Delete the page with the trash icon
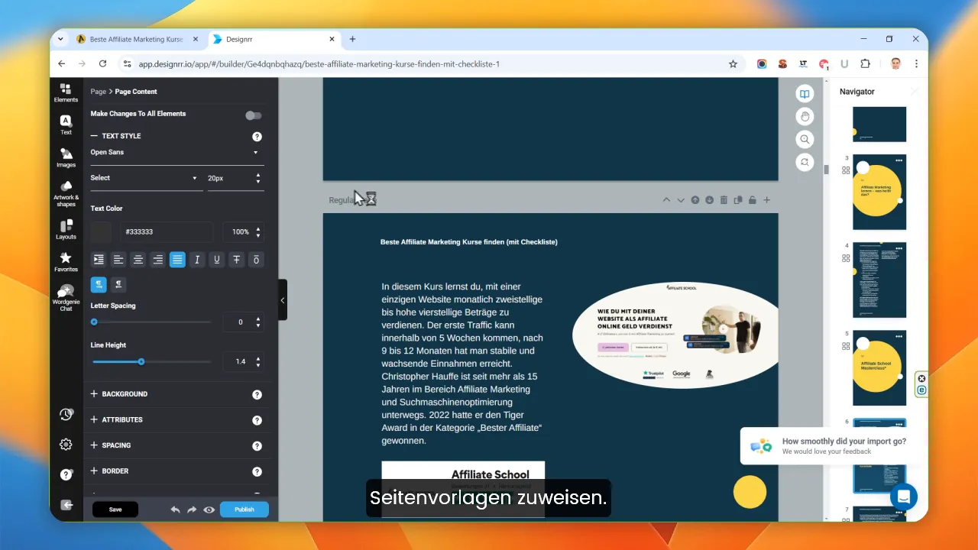978x550 pixels. (x=724, y=200)
